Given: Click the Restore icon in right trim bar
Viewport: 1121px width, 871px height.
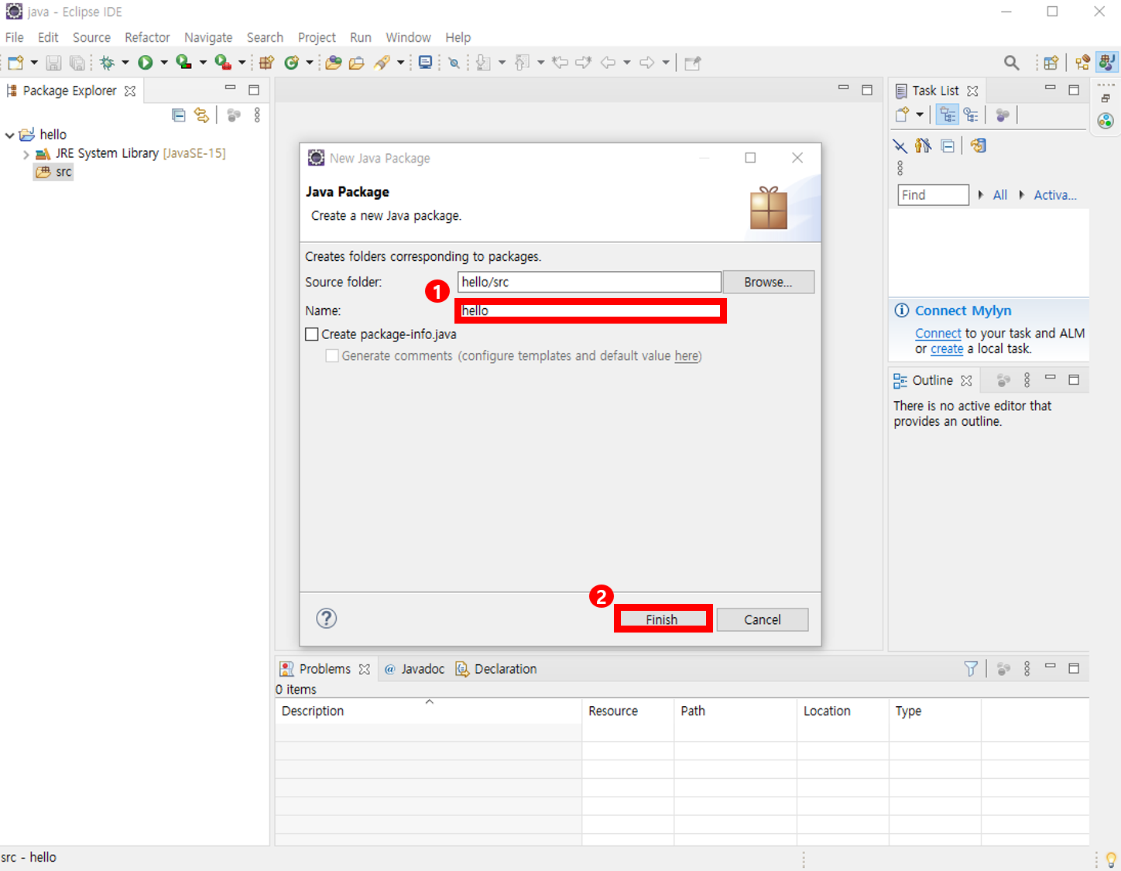Looking at the screenshot, I should (x=1106, y=98).
